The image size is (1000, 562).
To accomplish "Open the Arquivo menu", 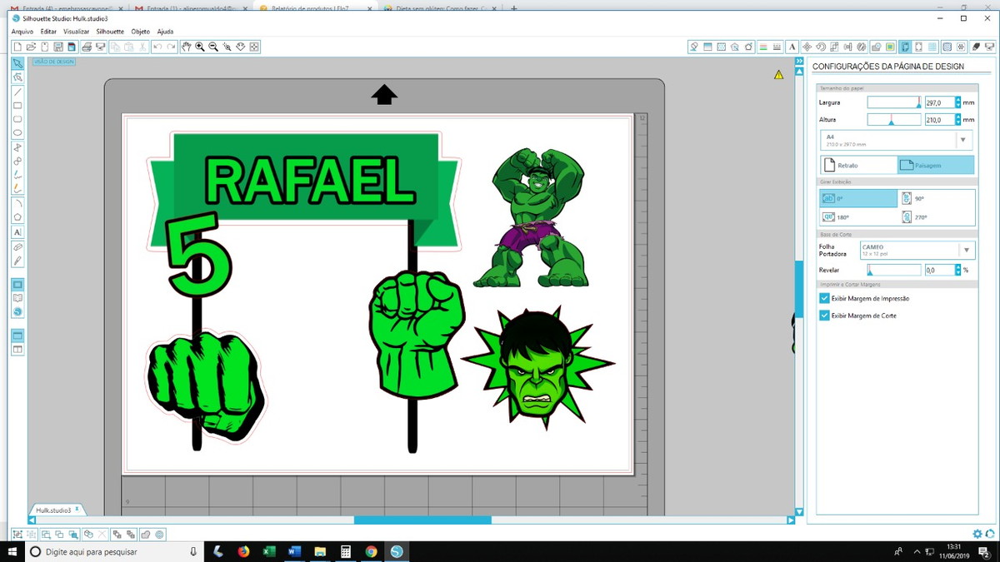I will click(x=22, y=32).
